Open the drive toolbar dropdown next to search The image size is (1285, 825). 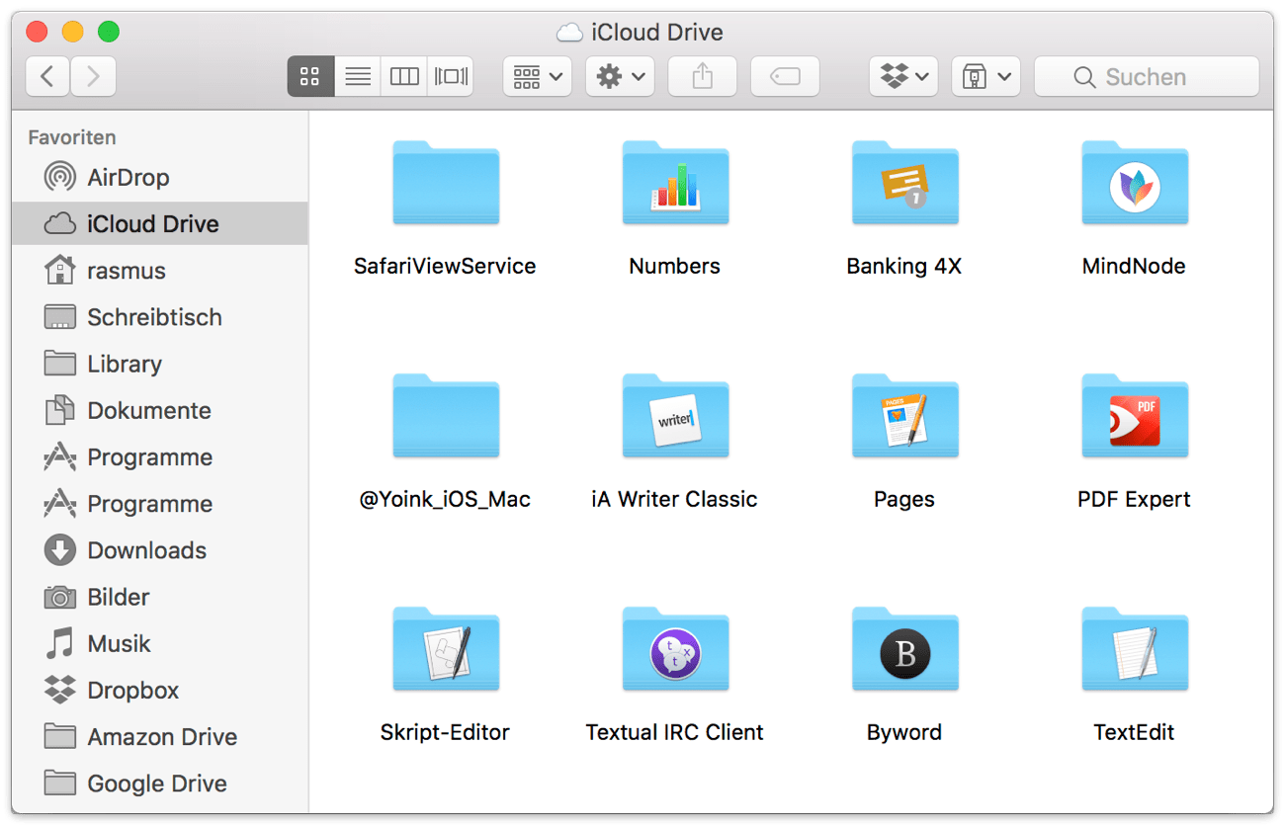pyautogui.click(x=986, y=76)
